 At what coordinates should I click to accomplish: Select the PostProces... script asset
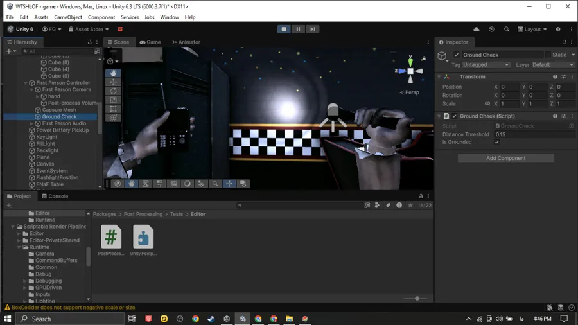(111, 240)
